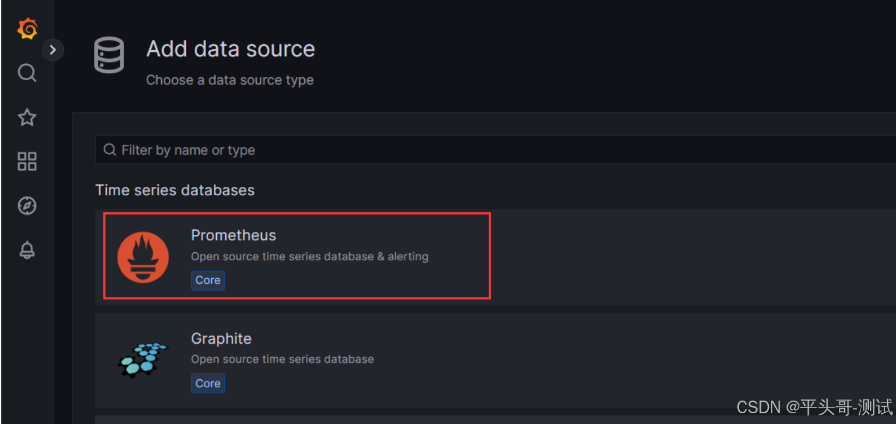Open the Dashboards grid icon
This screenshot has width=896, height=424.
(27, 161)
